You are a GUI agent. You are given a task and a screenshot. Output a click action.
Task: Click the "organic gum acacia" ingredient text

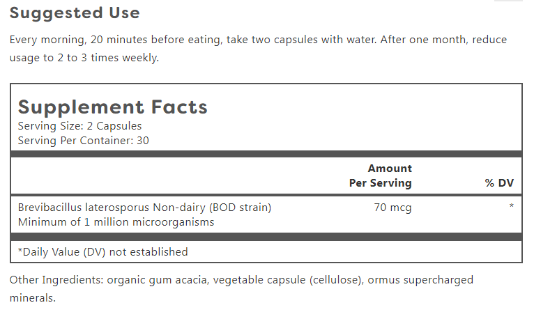153,280
